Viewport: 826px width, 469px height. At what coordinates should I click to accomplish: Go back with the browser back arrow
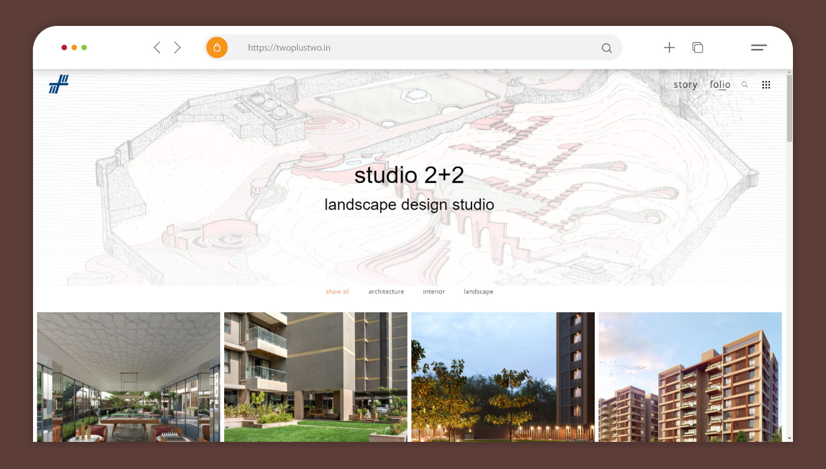tap(157, 48)
